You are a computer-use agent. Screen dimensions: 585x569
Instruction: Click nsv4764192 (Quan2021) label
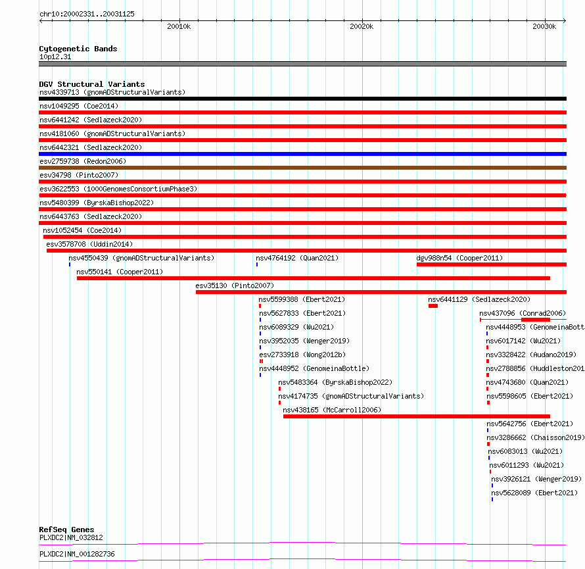click(297, 258)
